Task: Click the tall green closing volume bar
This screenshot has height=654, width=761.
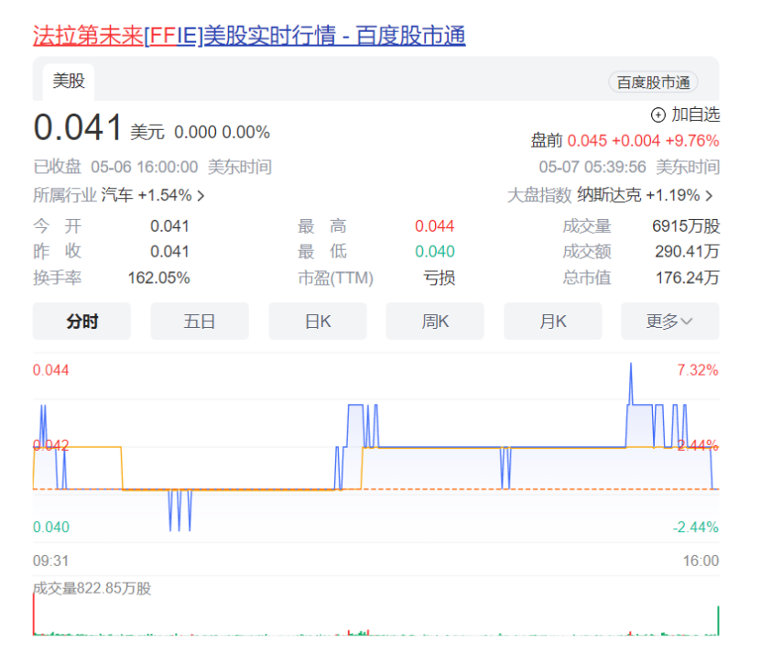Action: tap(718, 620)
